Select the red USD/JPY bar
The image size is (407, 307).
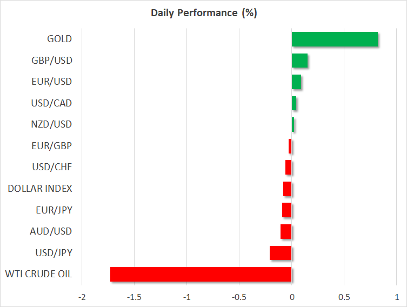click(281, 253)
